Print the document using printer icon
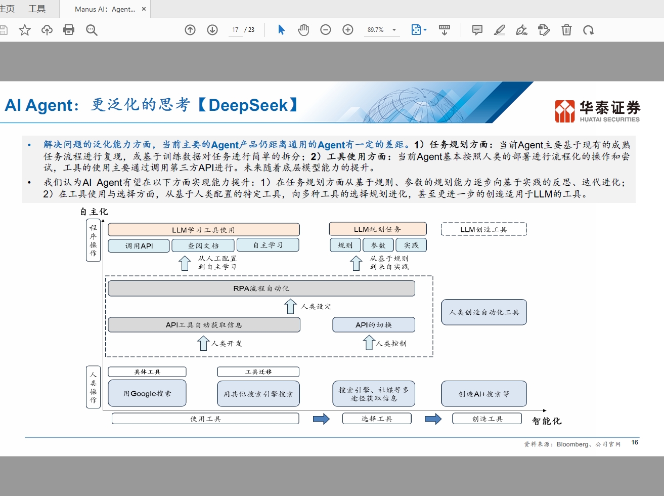 click(69, 30)
